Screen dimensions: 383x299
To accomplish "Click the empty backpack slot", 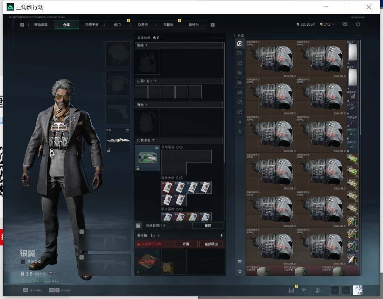I will click(147, 122).
